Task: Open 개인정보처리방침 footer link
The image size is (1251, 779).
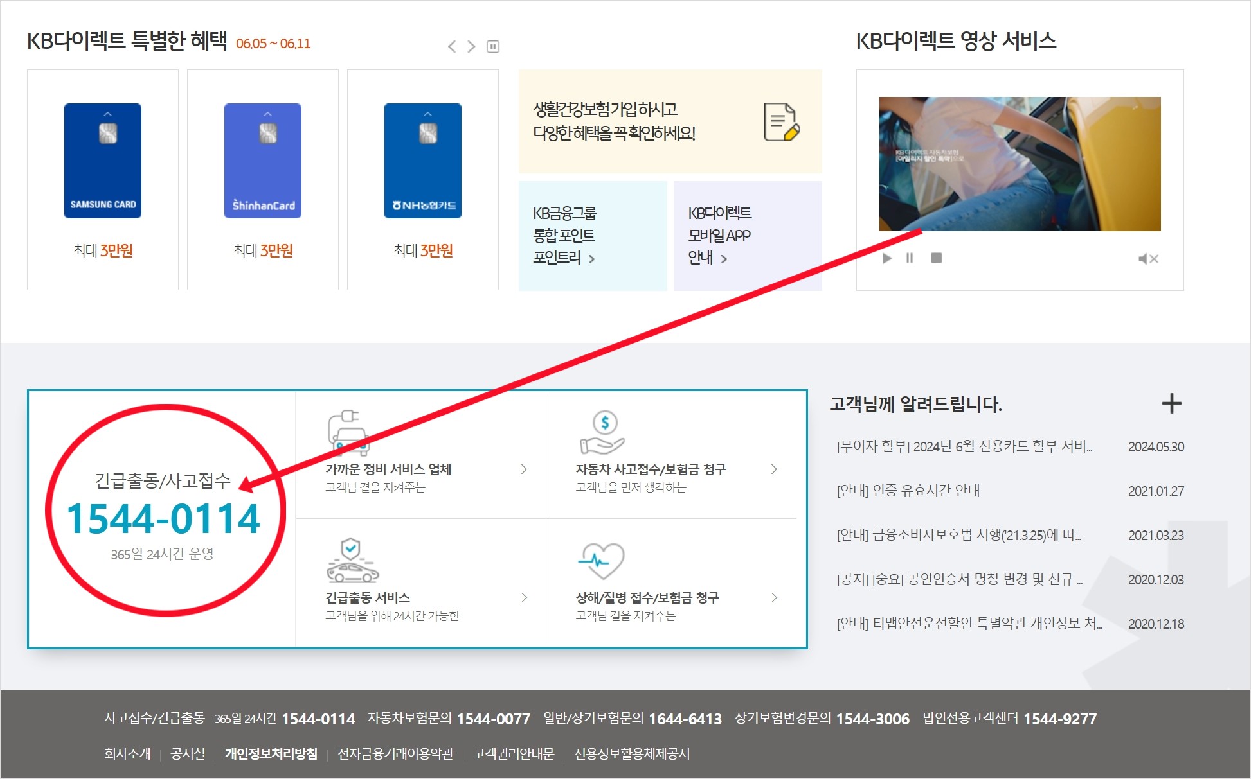Action: pyautogui.click(x=271, y=754)
